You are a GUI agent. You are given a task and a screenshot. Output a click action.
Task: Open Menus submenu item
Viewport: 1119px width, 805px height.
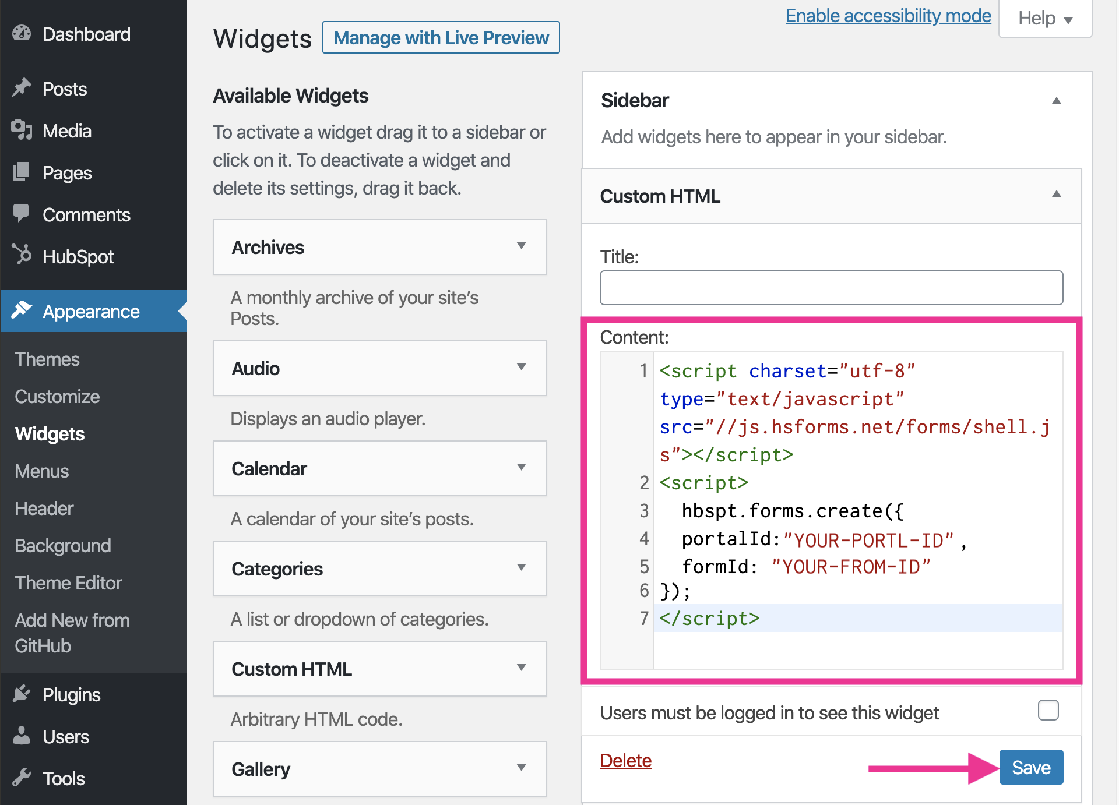coord(42,471)
